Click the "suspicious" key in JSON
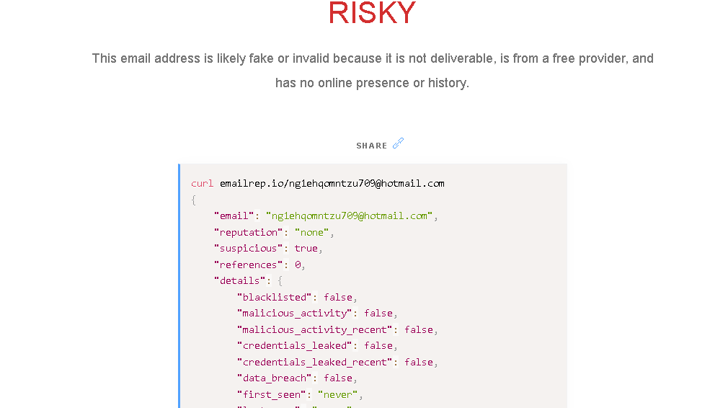The image size is (728, 408). tap(249, 248)
